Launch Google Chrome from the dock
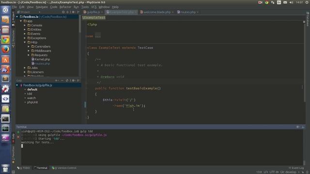The height and width of the screenshot is (174, 310). tap(5, 40)
